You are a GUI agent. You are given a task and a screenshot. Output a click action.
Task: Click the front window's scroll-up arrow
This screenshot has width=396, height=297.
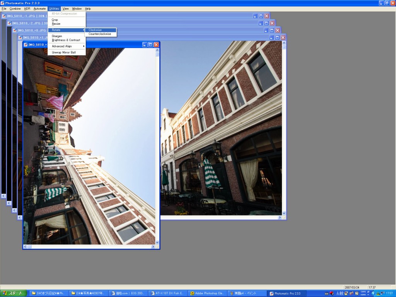(157, 50)
